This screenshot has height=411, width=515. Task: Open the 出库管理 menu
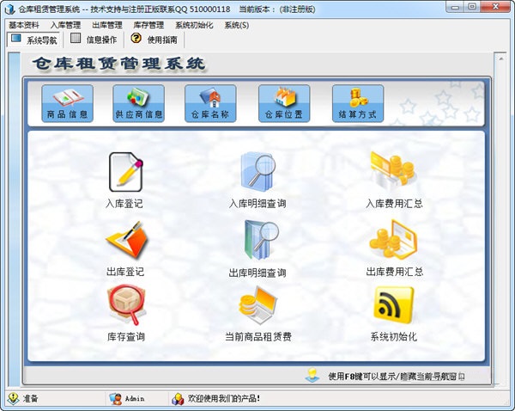point(107,25)
